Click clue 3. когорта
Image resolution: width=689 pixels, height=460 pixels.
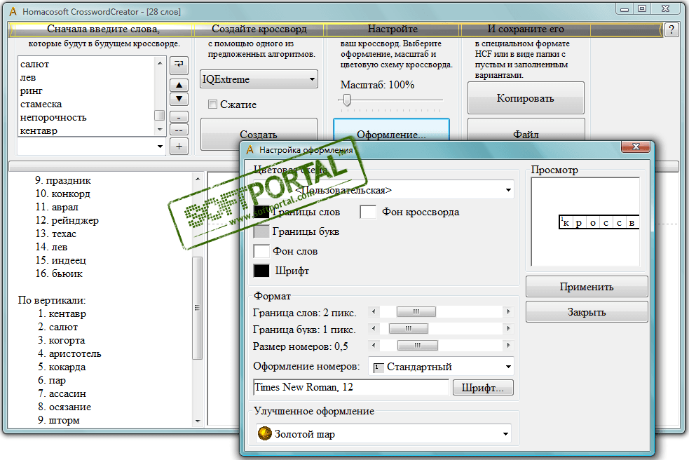point(61,340)
